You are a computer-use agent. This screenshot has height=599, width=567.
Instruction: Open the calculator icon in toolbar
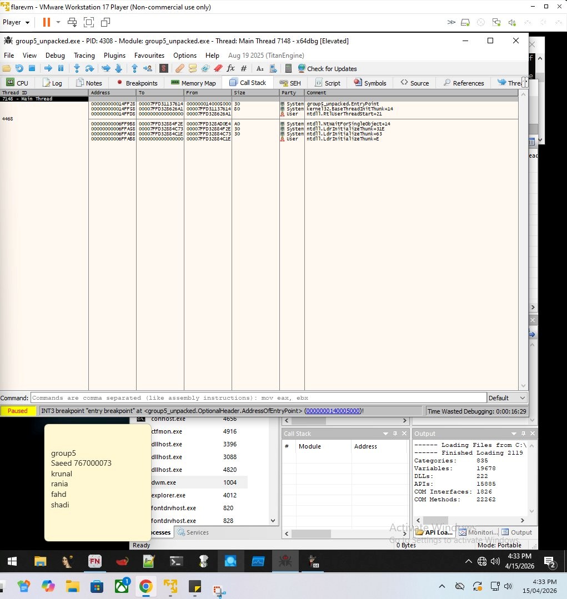pyautogui.click(x=288, y=68)
